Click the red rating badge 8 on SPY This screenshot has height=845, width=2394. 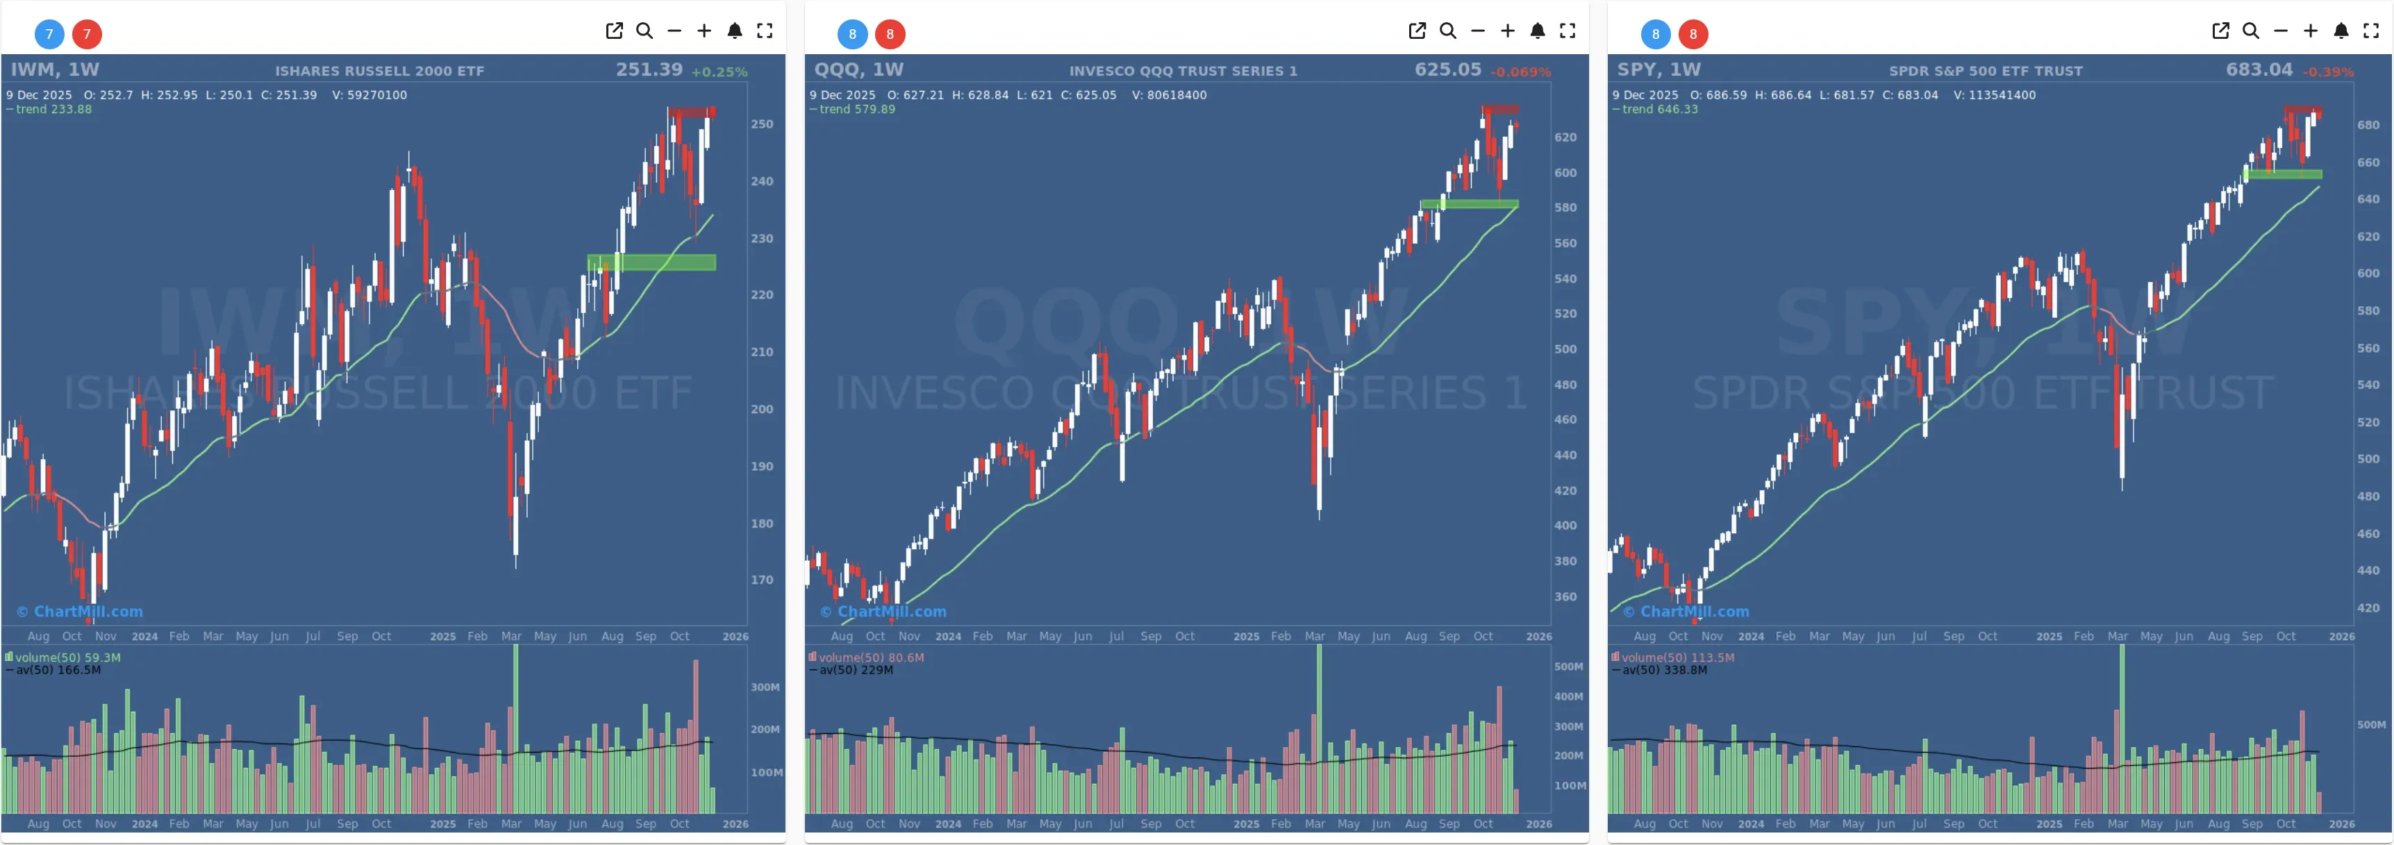(1693, 33)
